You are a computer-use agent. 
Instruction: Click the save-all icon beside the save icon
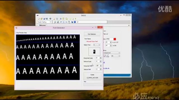(x=47, y=19)
